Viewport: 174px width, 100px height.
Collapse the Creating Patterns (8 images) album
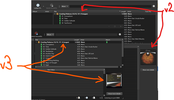pos(36,42)
